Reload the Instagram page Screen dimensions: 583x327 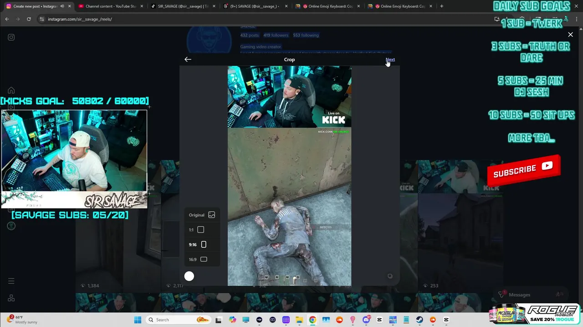tap(29, 19)
